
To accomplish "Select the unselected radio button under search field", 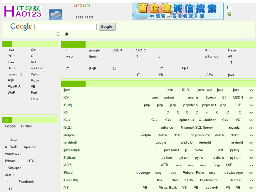I will [58, 34].
